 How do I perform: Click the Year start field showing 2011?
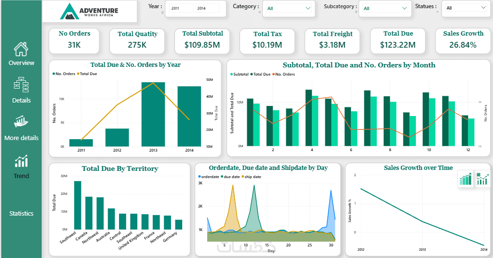[181, 8]
